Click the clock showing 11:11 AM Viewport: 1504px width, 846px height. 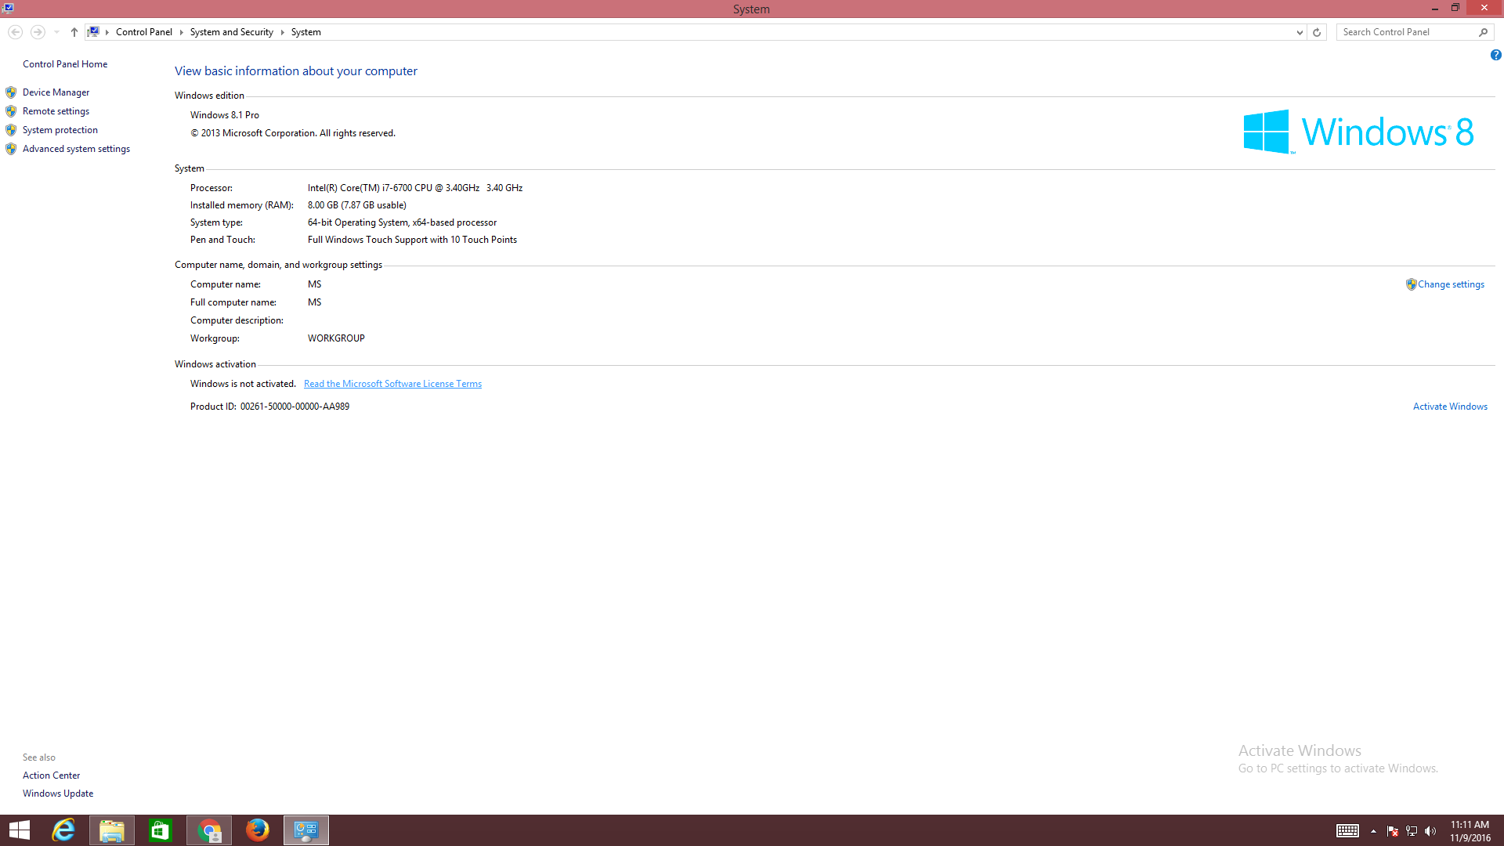tap(1470, 831)
